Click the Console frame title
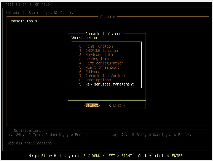The image size is (213, 161). (108, 17)
